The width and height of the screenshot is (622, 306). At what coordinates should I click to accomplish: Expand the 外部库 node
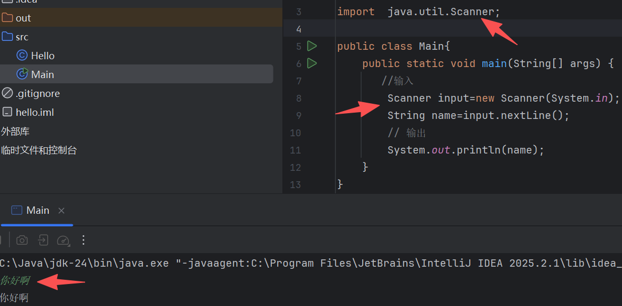[x=15, y=131]
